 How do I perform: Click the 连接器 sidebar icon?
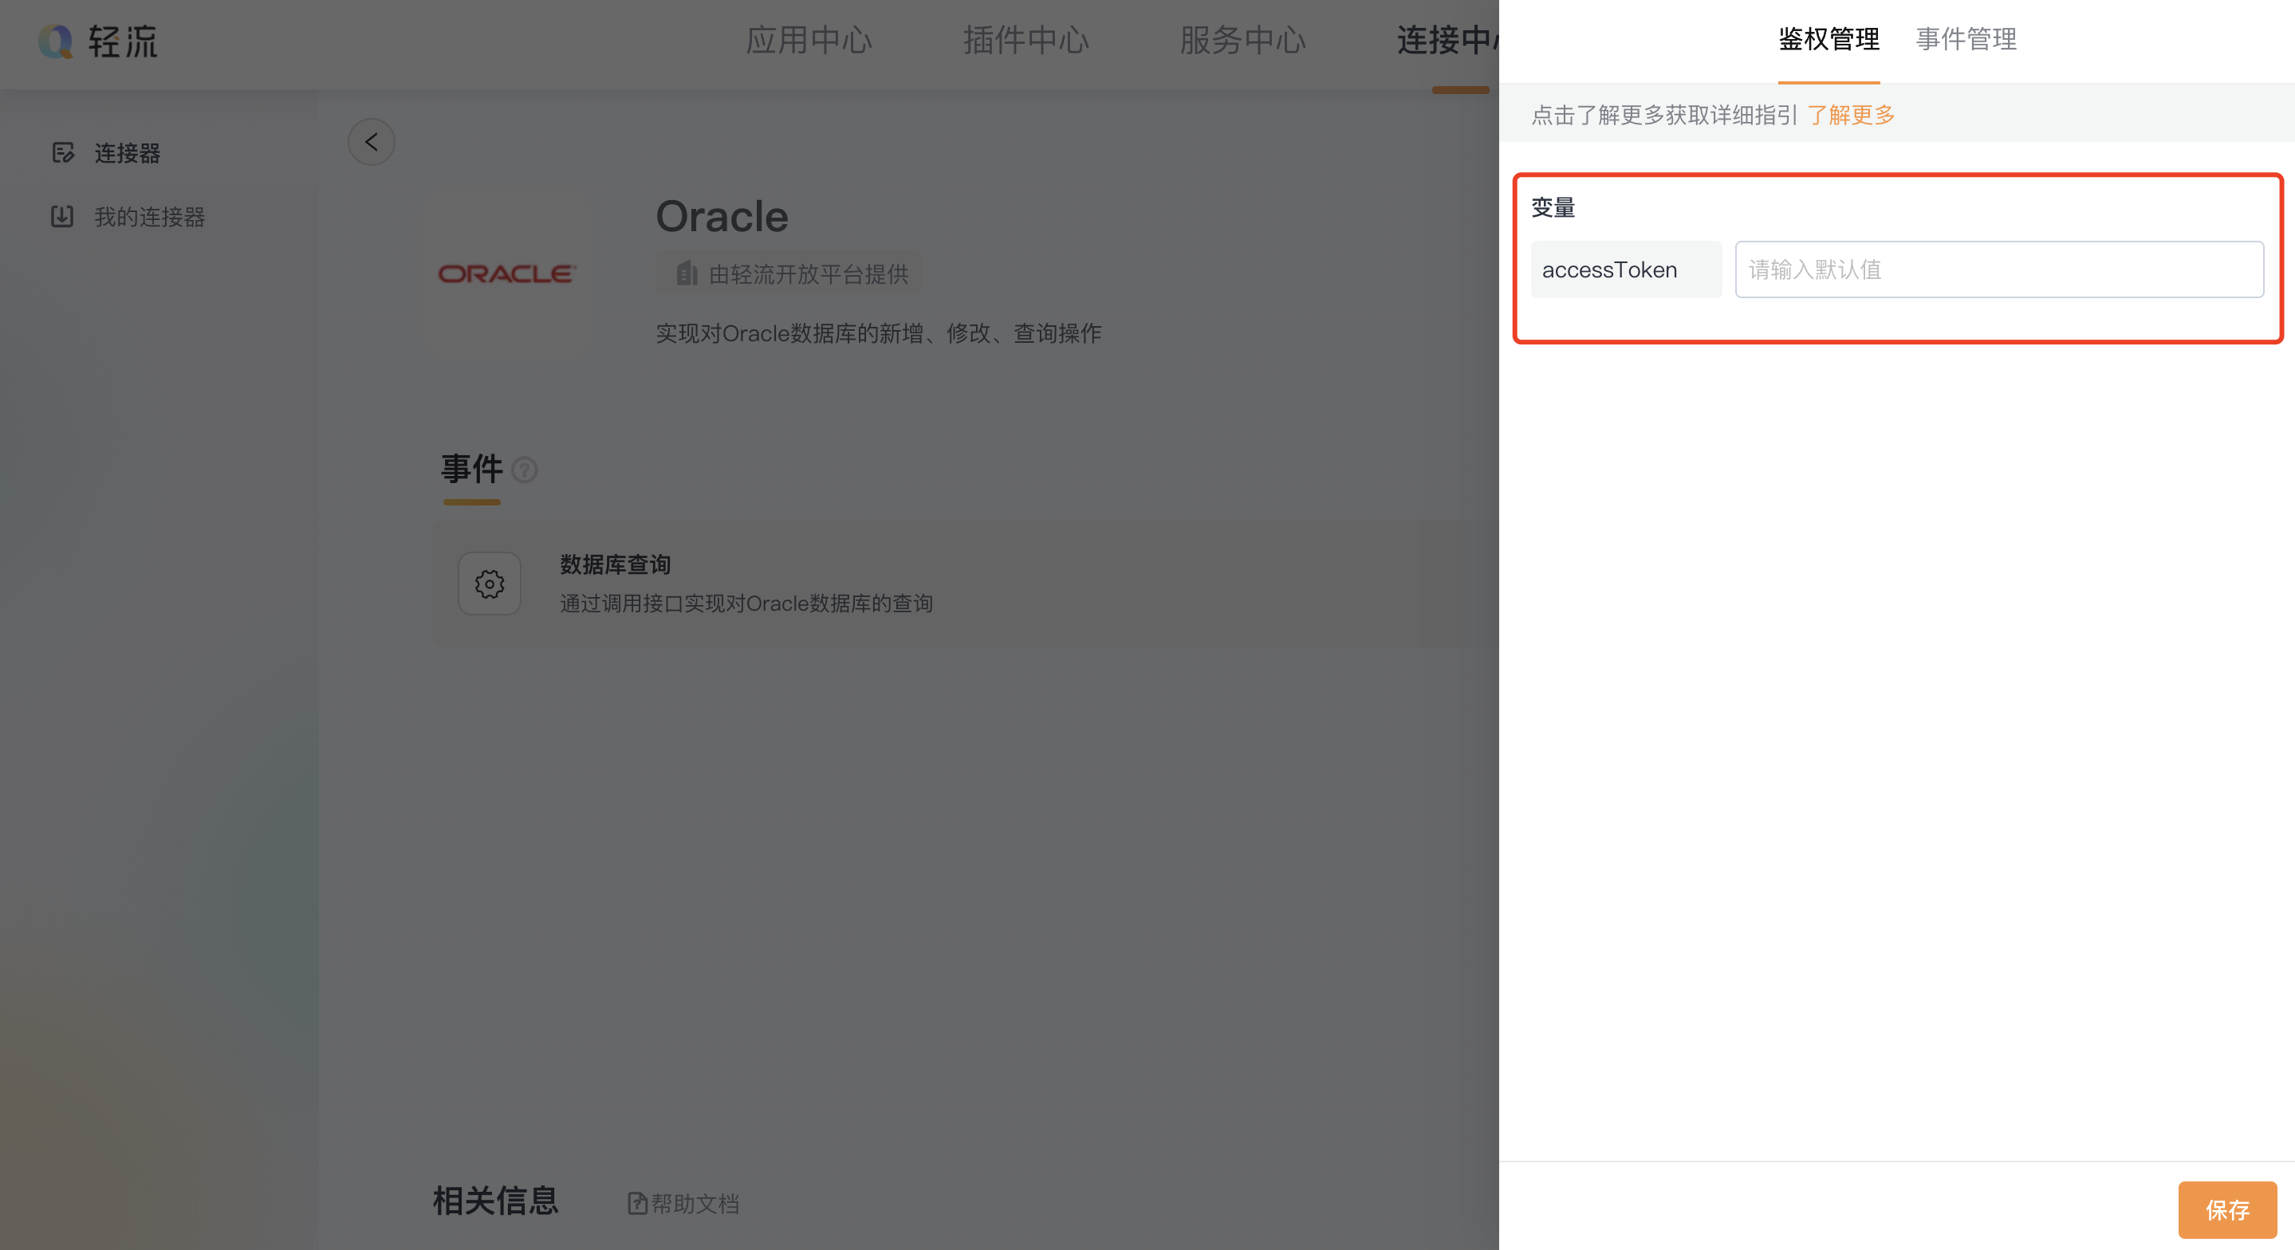pyautogui.click(x=62, y=153)
